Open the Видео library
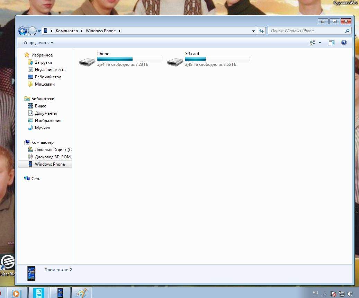Viewport: 359px width, 298px height. coord(41,106)
